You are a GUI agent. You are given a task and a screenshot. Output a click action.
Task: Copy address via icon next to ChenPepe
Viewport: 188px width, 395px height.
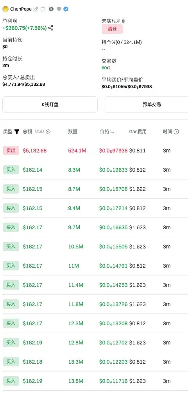(x=43, y=9)
